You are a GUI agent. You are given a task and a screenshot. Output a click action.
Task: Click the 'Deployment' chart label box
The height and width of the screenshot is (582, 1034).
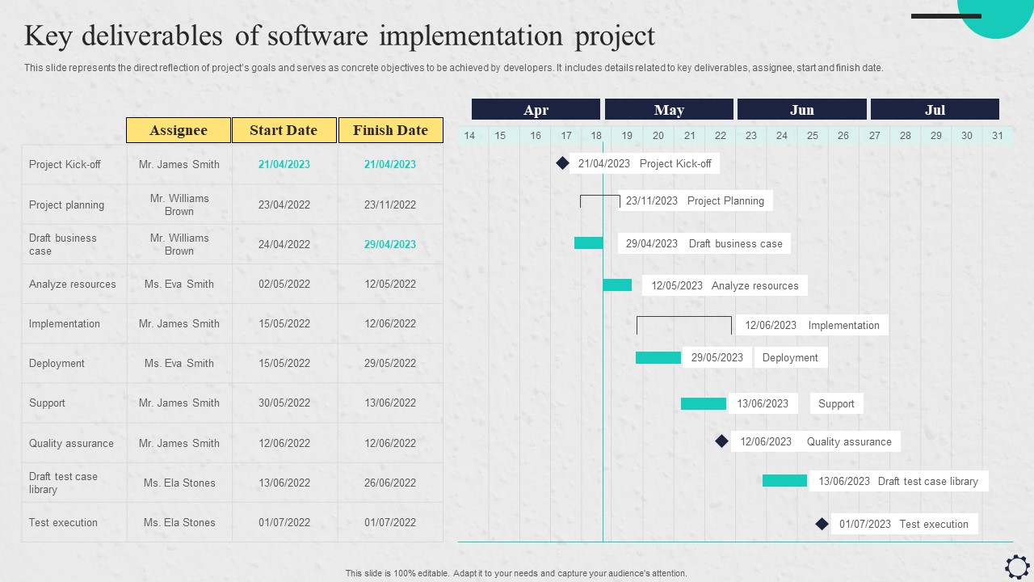pos(791,357)
